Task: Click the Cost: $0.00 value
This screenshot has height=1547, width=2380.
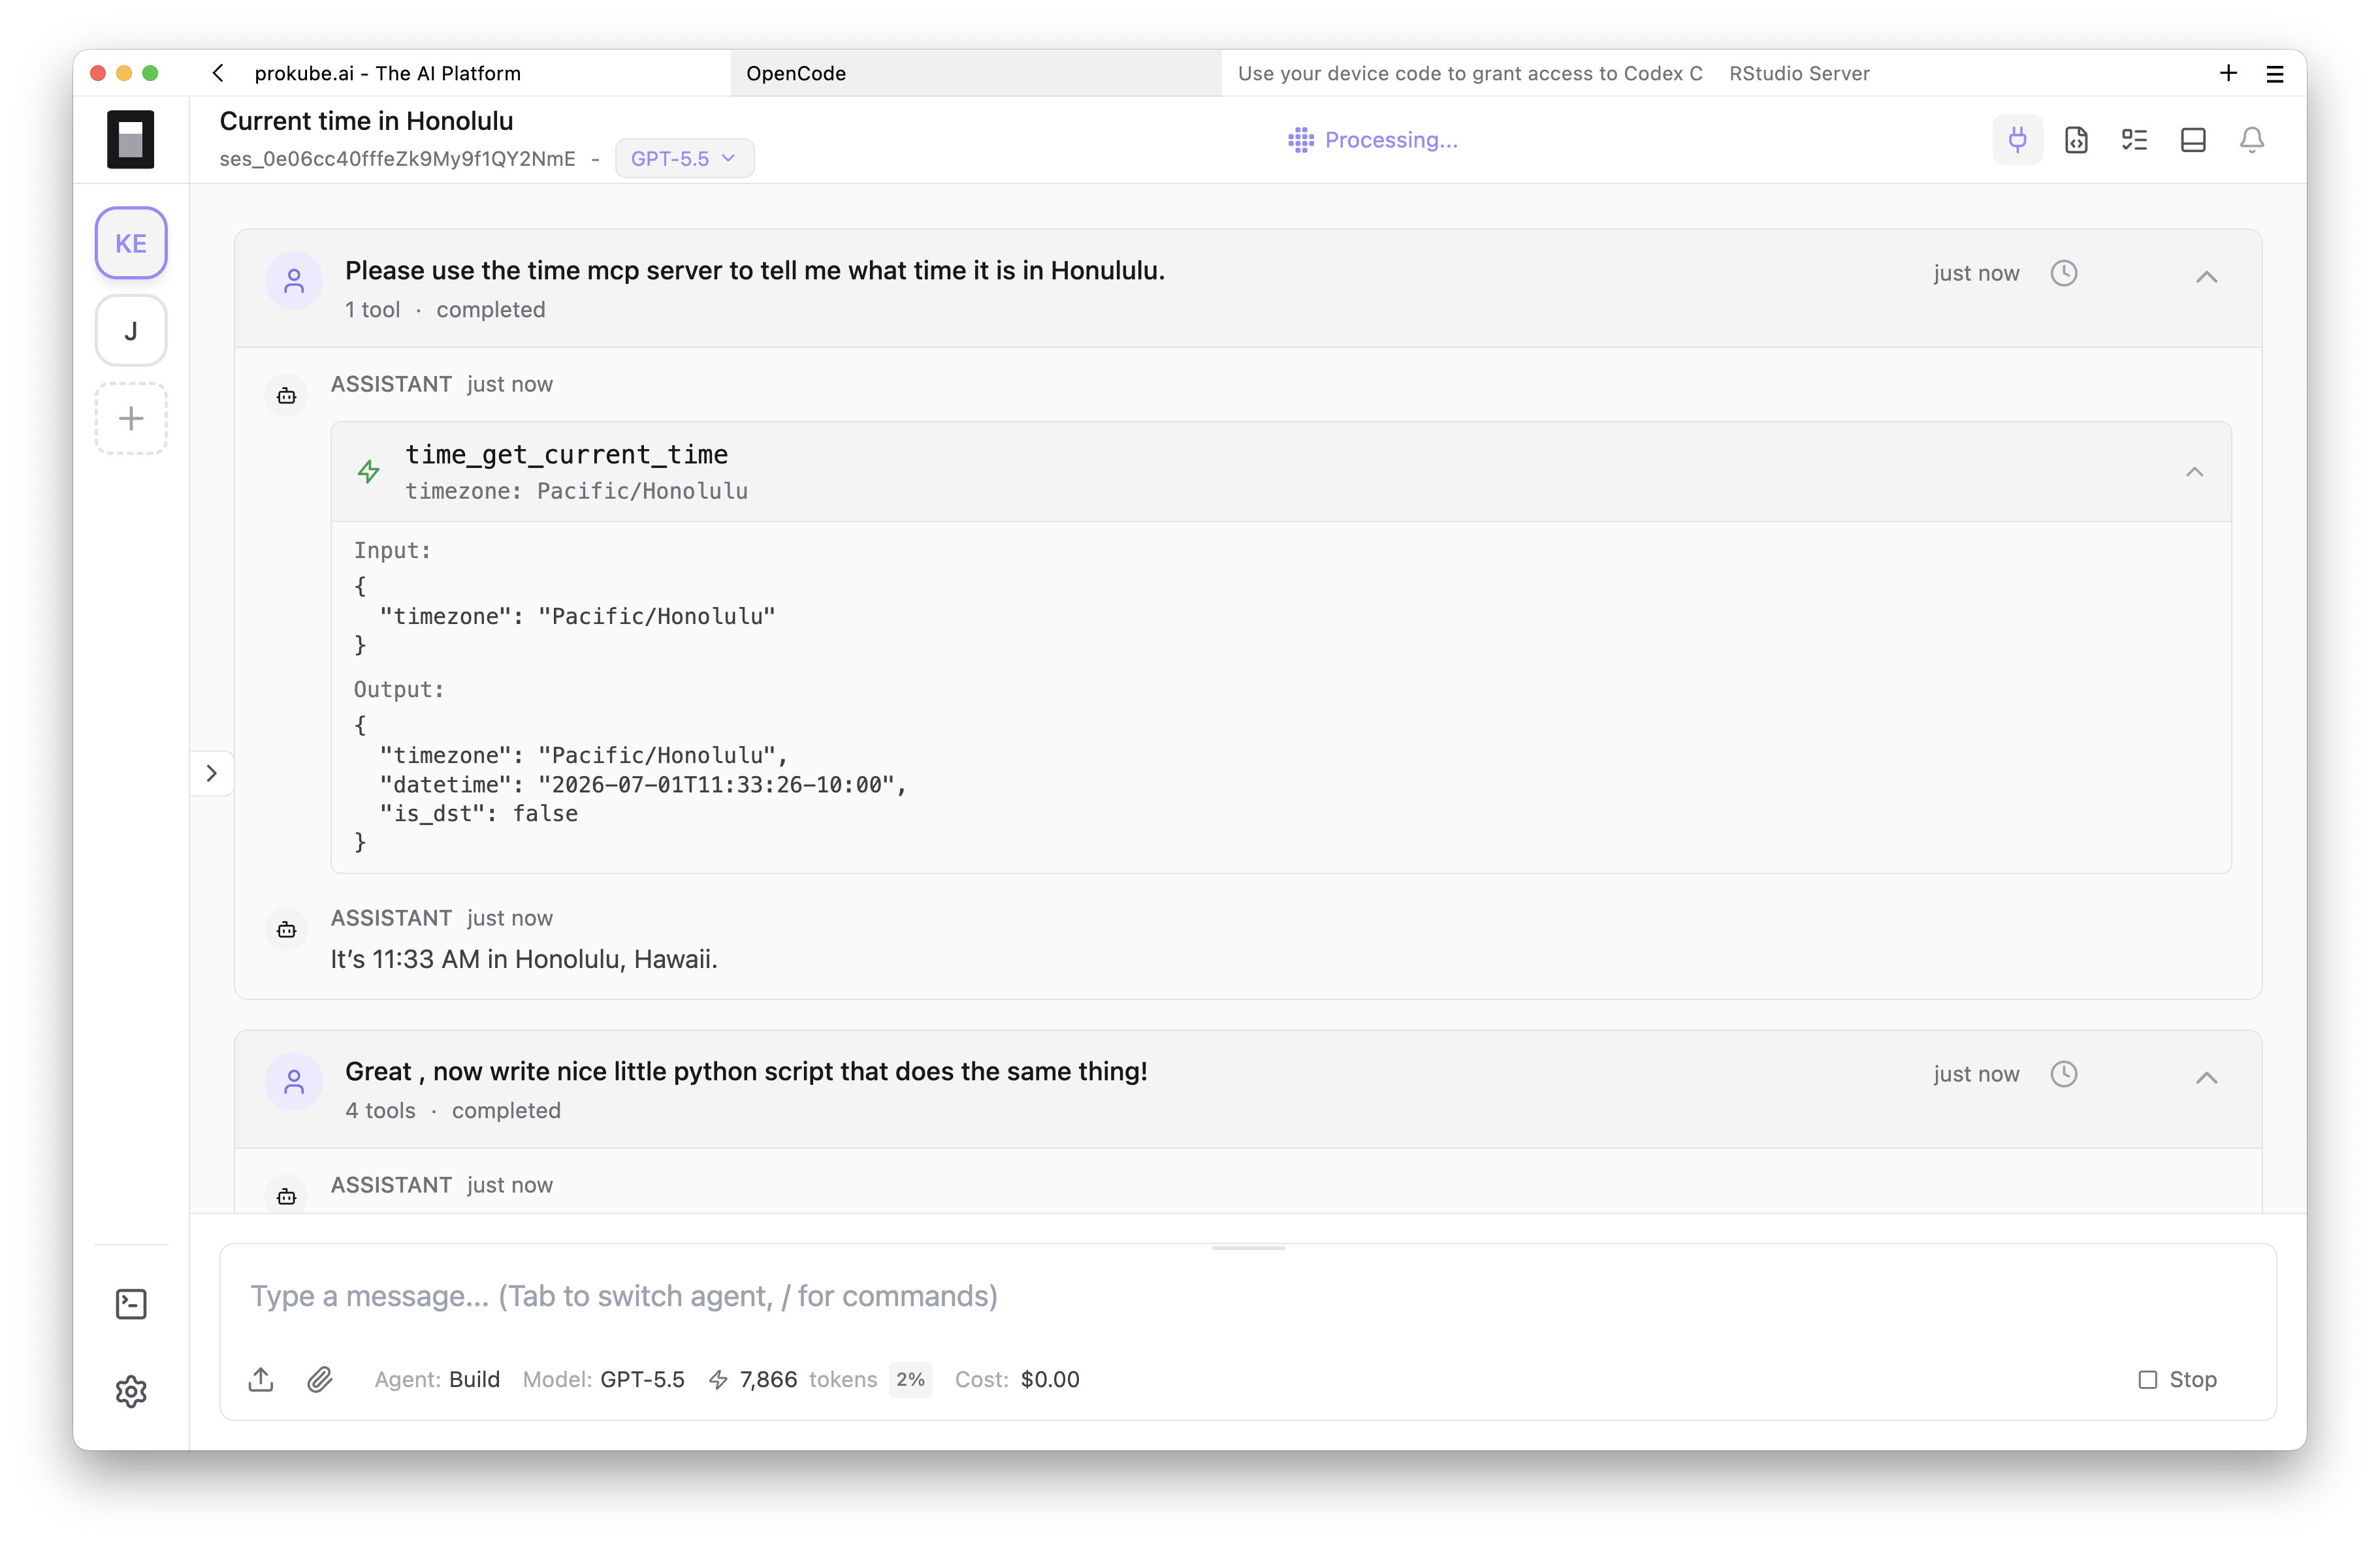Action: [x=1017, y=1380]
